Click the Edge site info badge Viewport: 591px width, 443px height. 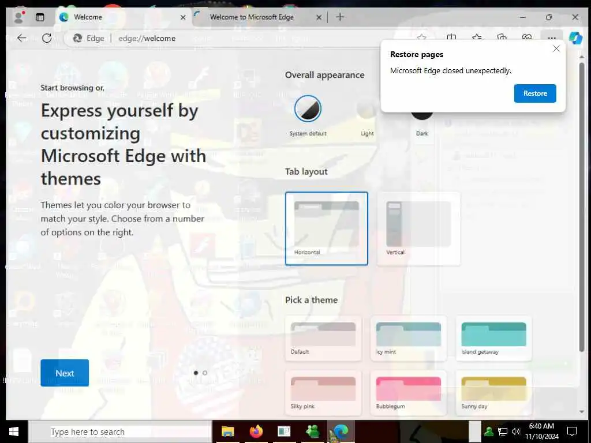[89, 39]
